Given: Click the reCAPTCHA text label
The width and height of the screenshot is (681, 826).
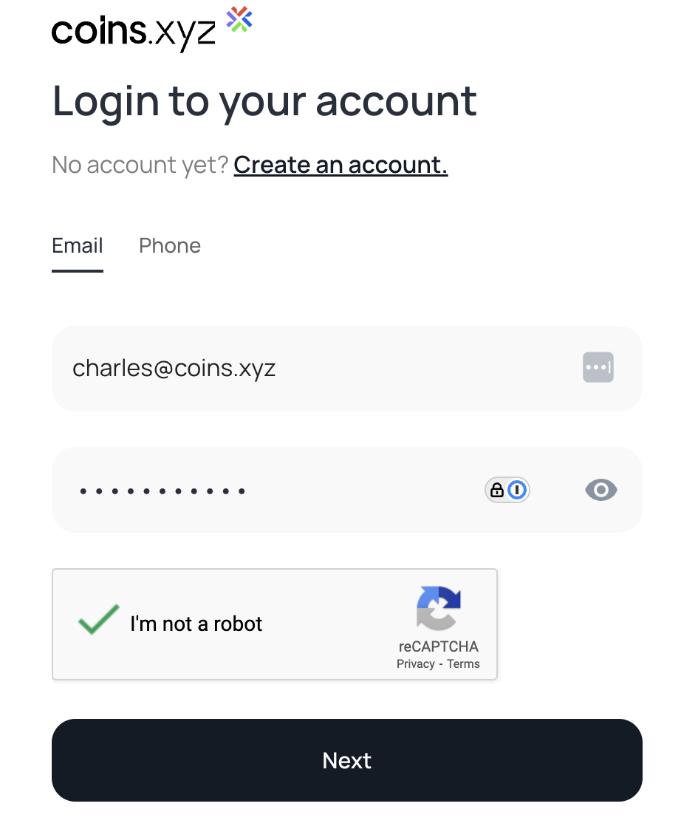Looking at the screenshot, I should pos(438,646).
